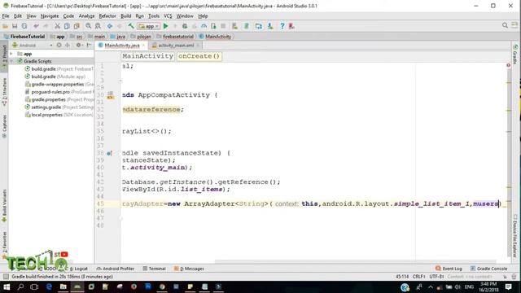Click the Paste toolbar icon
Screen dimensions: 521x293
[x=77, y=26]
